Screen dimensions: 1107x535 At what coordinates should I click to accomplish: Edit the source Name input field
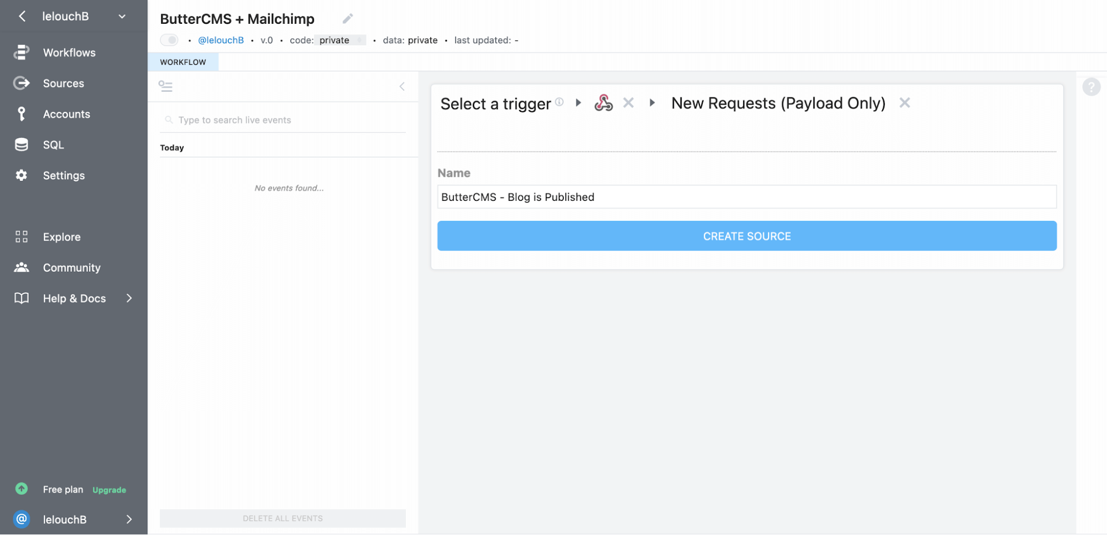[746, 197]
